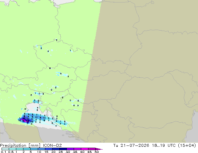
Task: Click the 'ICON-D2' model name label
Action: (52, 146)
